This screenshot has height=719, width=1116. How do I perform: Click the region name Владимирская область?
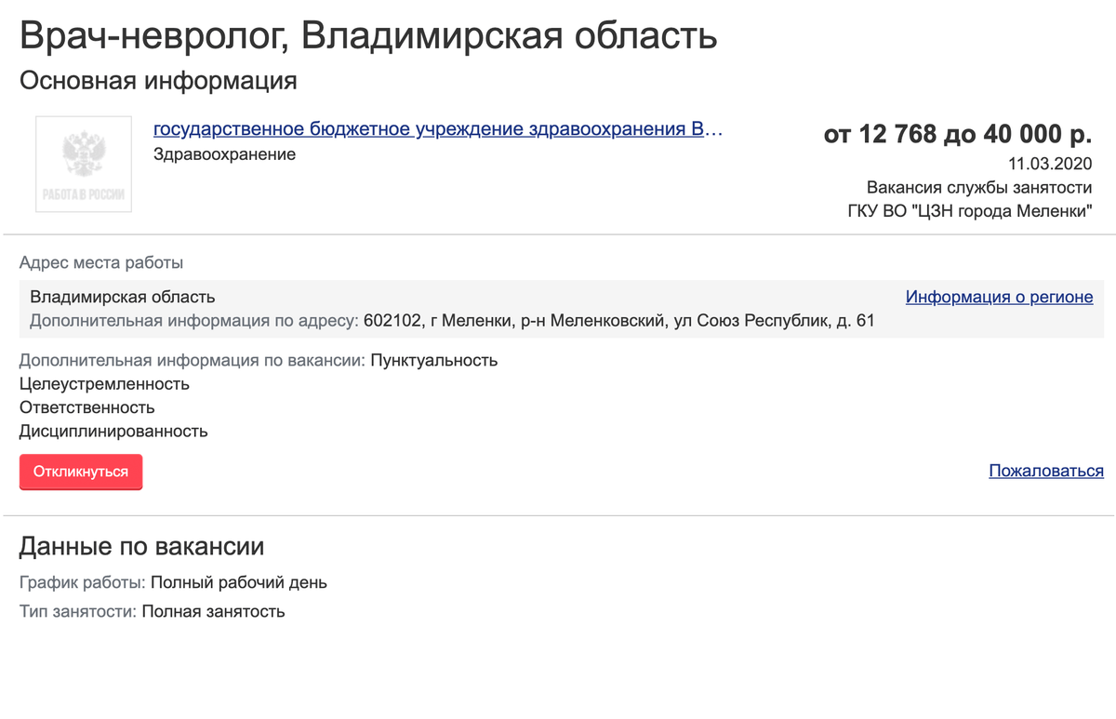point(123,296)
